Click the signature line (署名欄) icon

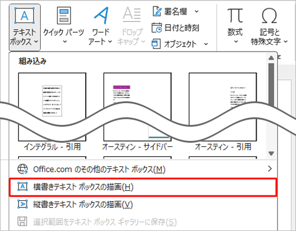(x=157, y=11)
